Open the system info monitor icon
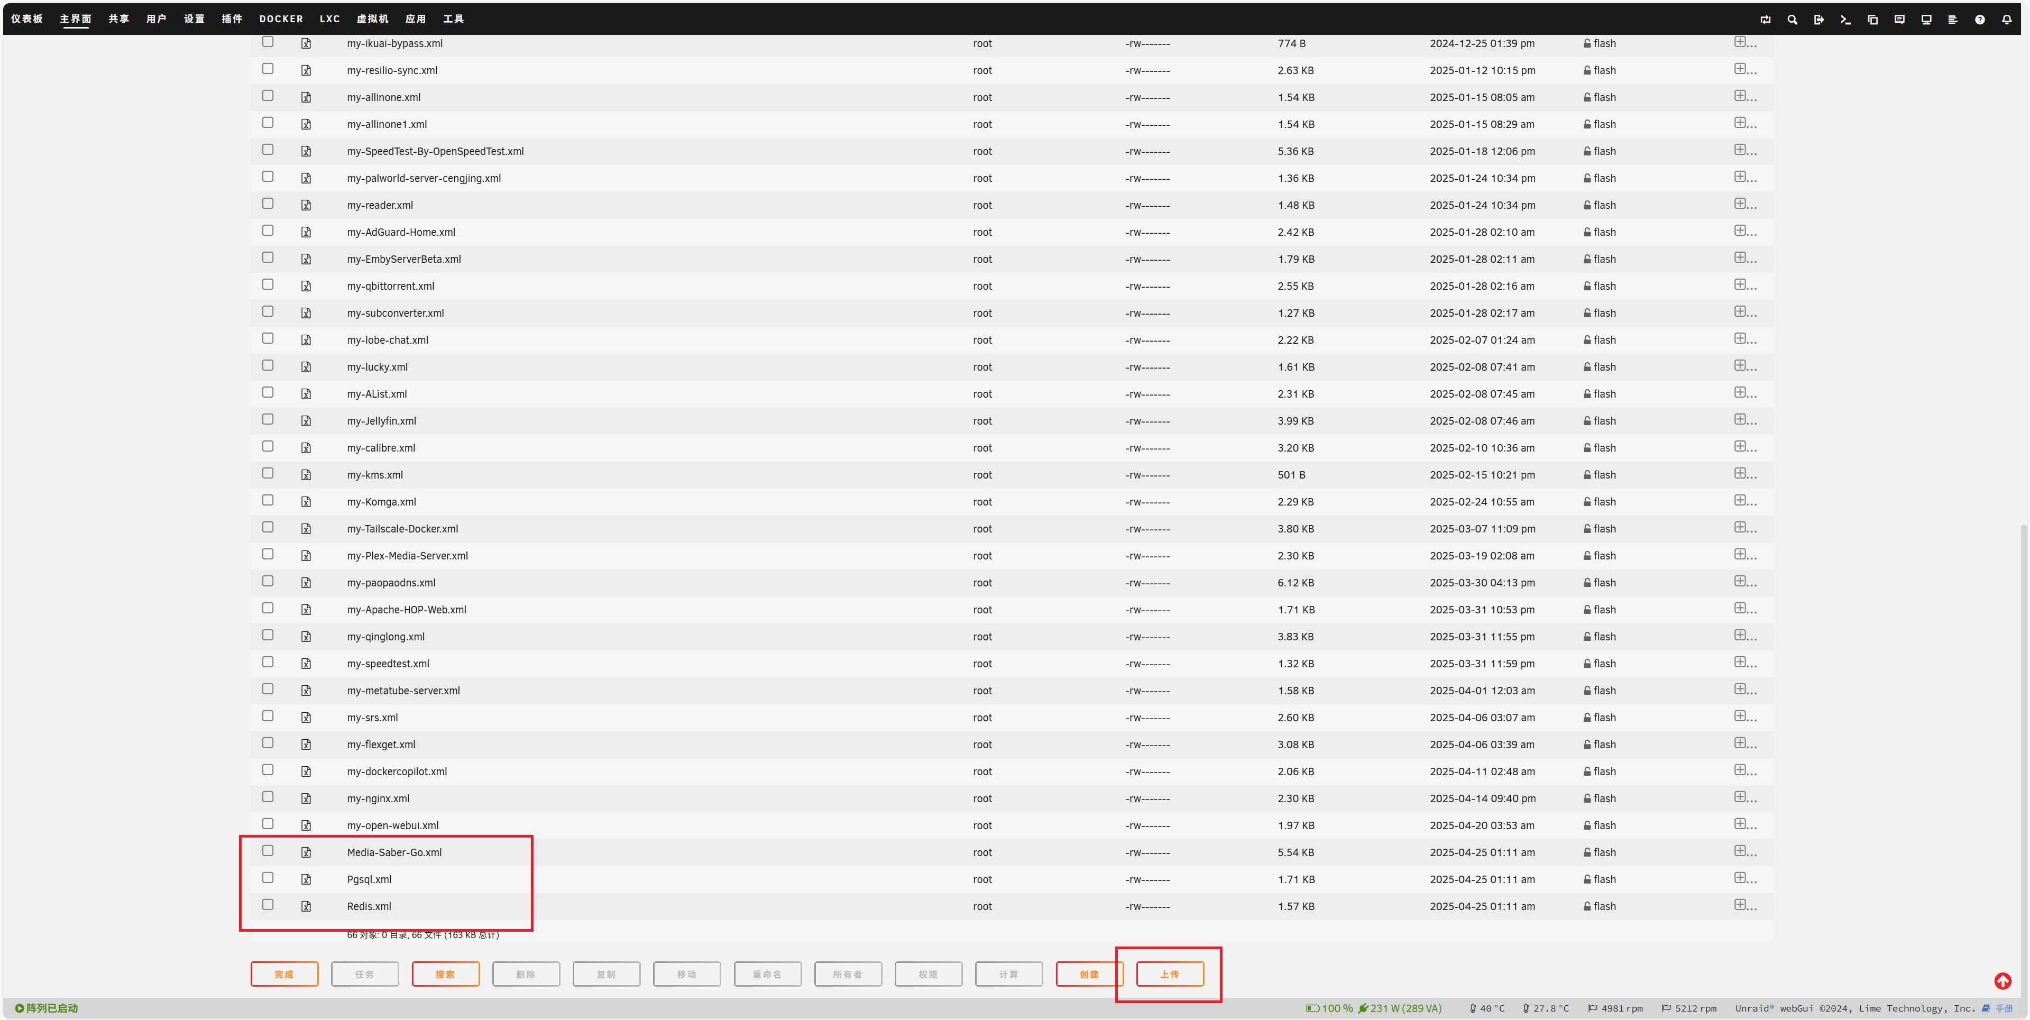This screenshot has width=2030, height=1020. click(1926, 20)
